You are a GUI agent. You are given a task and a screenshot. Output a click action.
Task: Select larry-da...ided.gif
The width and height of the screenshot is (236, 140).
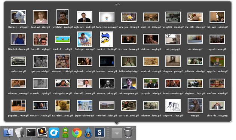coord(151,83)
